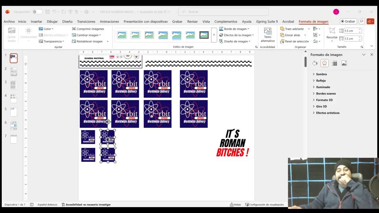Viewport: 379px width, 213px height.
Task: Open the Notas pane from status bar
Action: [x=235, y=204]
